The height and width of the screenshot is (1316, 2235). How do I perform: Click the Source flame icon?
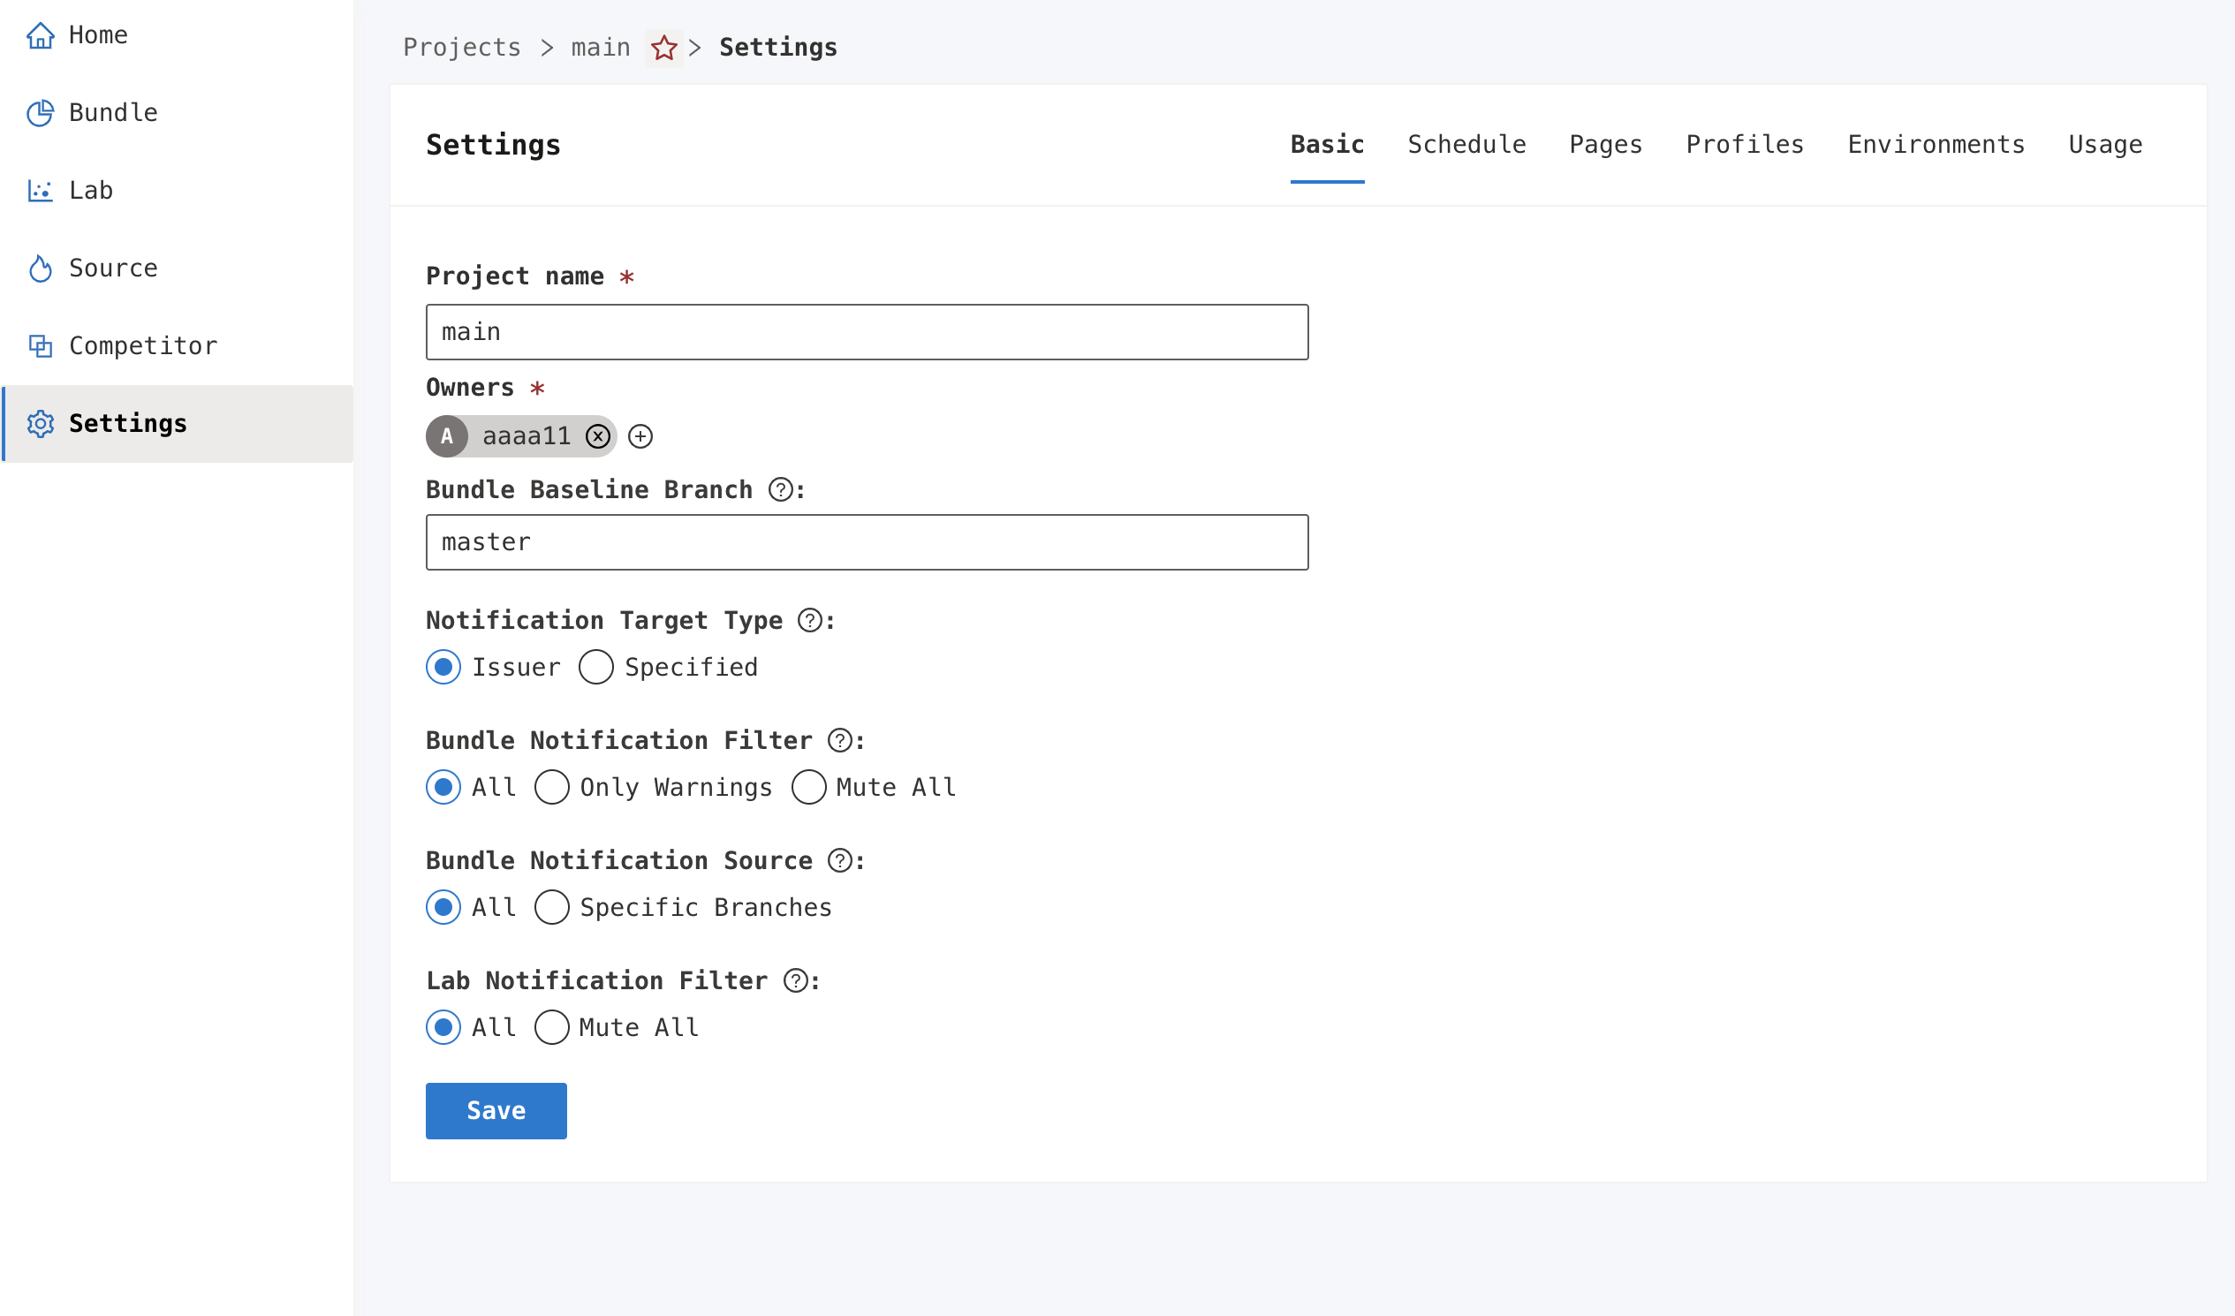click(x=40, y=268)
